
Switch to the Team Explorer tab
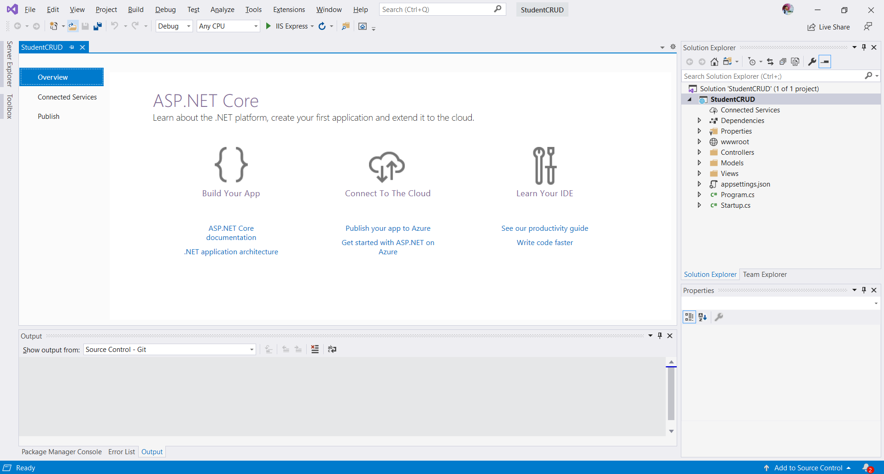pos(765,274)
